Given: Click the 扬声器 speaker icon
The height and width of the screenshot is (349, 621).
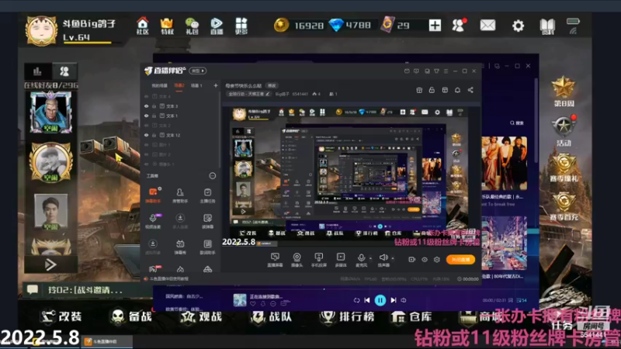Looking at the screenshot, I should 383,258.
